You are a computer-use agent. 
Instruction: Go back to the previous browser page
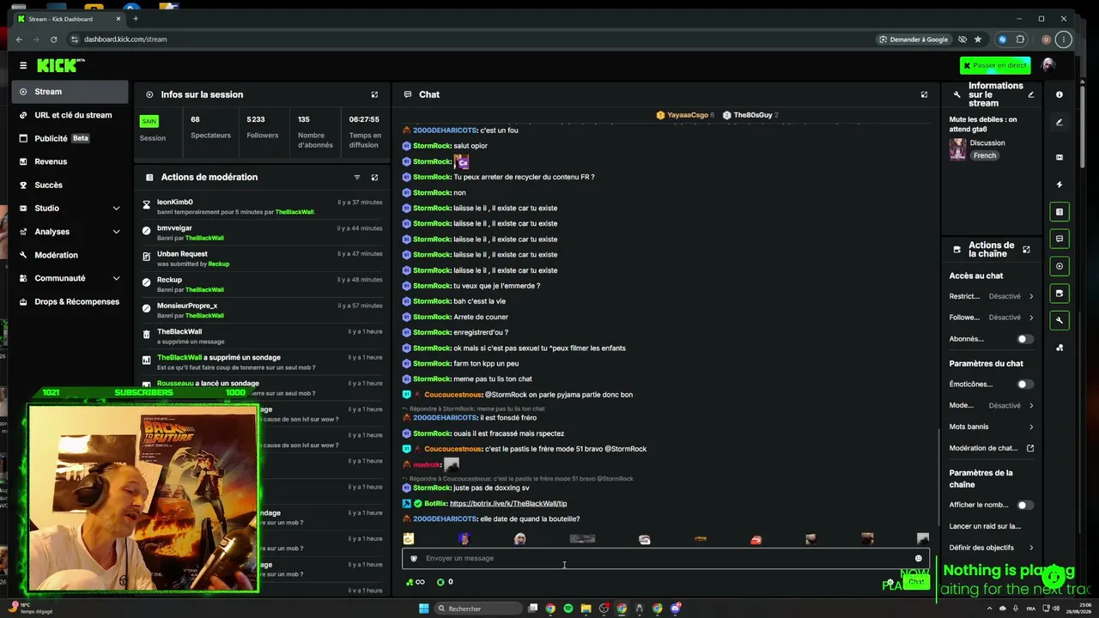click(19, 39)
